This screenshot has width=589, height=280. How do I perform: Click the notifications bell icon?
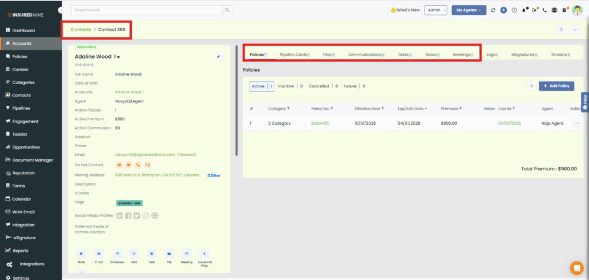click(x=523, y=10)
